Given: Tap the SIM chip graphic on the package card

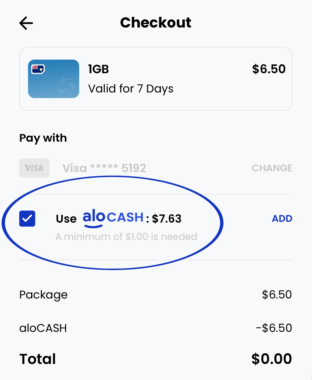Looking at the screenshot, I should (38, 69).
